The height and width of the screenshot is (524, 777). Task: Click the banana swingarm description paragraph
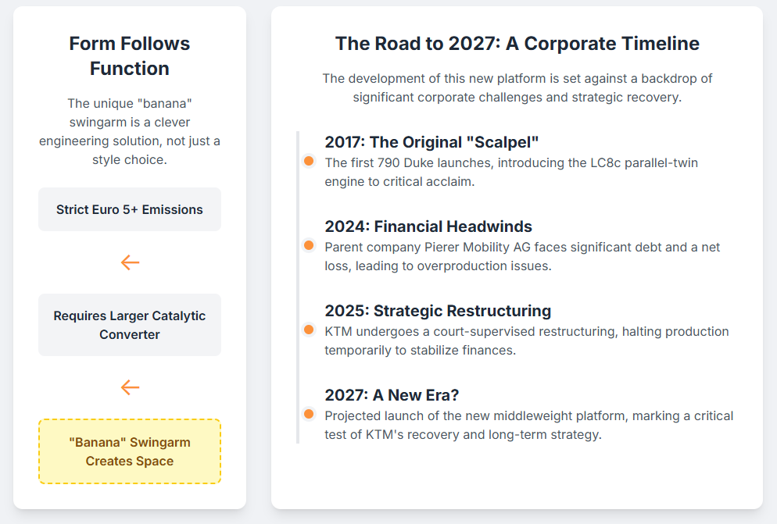click(130, 131)
